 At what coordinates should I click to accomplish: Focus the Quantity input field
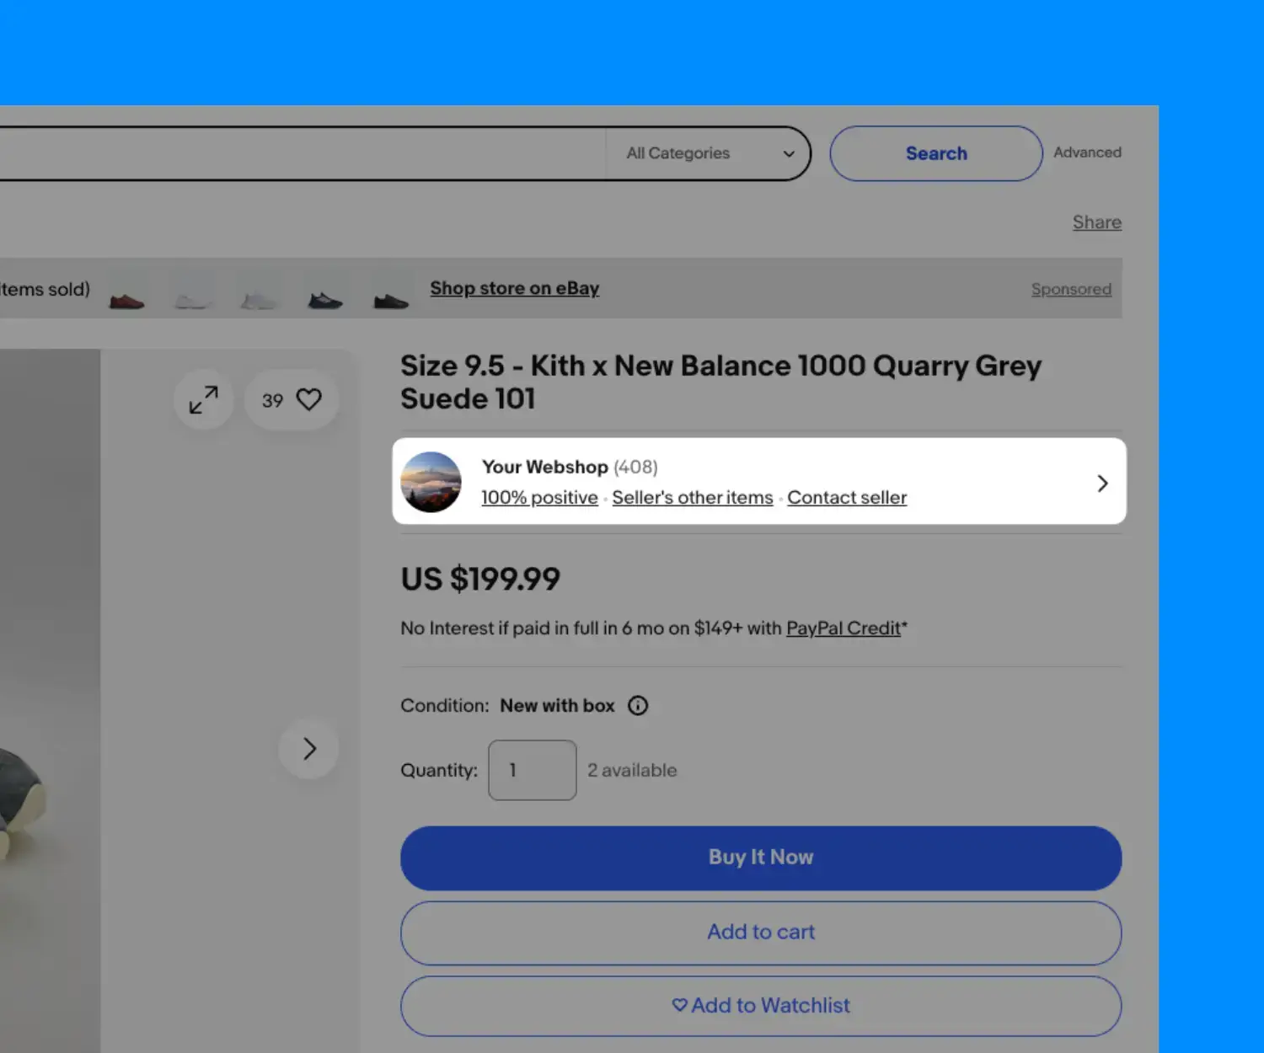point(533,770)
